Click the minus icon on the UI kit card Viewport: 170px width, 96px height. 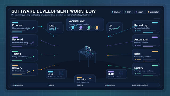(61, 73)
